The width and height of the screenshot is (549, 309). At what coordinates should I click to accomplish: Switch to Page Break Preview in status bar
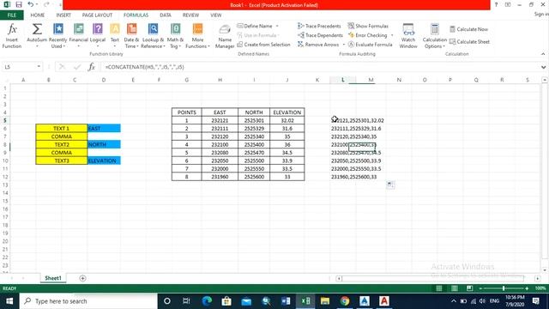coord(469,288)
